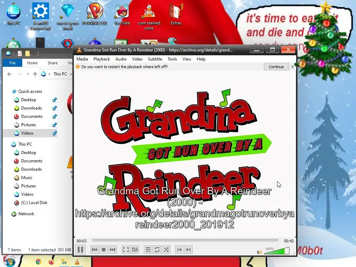Open Downloads under Quick access
Image resolution: width=356 pixels, height=267 pixels.
[32, 108]
